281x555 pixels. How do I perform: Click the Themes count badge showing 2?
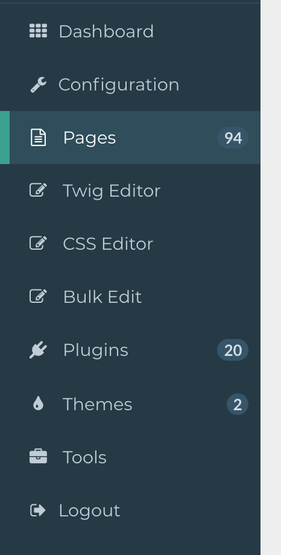(238, 404)
